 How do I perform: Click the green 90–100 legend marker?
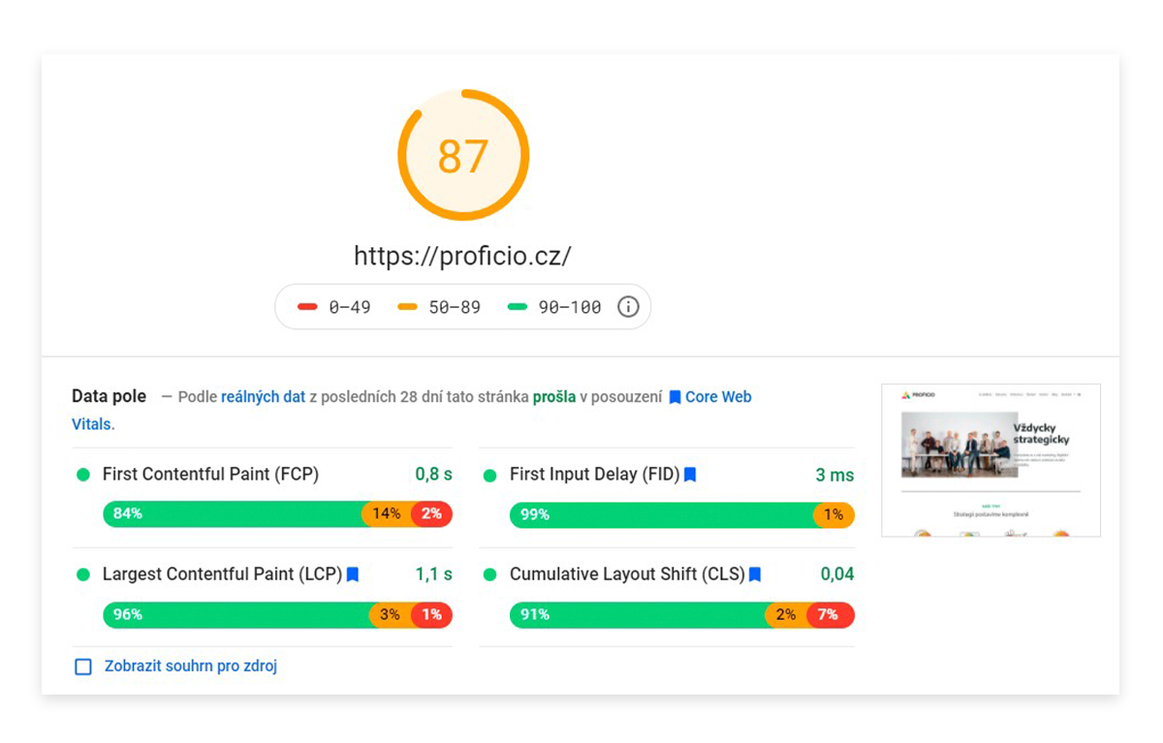(x=518, y=307)
